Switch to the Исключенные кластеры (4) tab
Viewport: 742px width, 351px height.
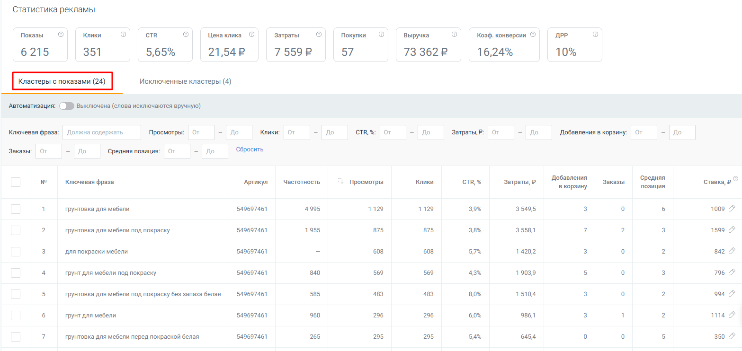[x=185, y=81]
